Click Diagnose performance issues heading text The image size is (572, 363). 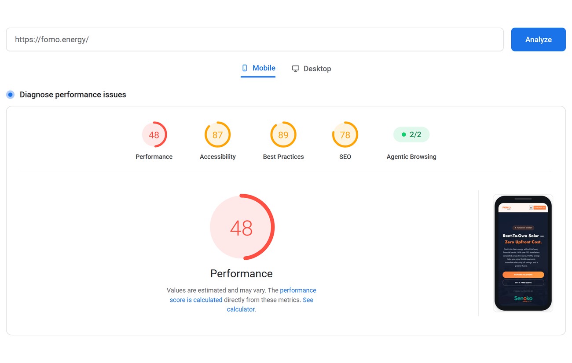tap(73, 94)
